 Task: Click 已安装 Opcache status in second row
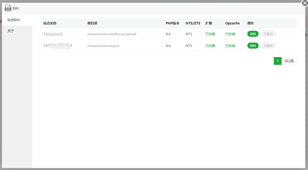coord(230,46)
